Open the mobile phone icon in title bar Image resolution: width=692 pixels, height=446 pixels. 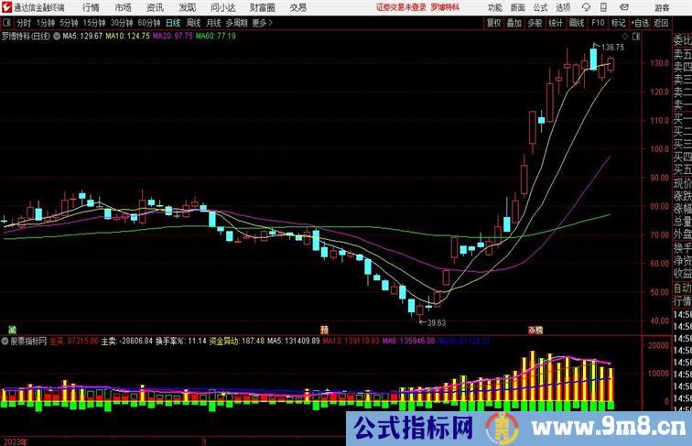coord(603,7)
